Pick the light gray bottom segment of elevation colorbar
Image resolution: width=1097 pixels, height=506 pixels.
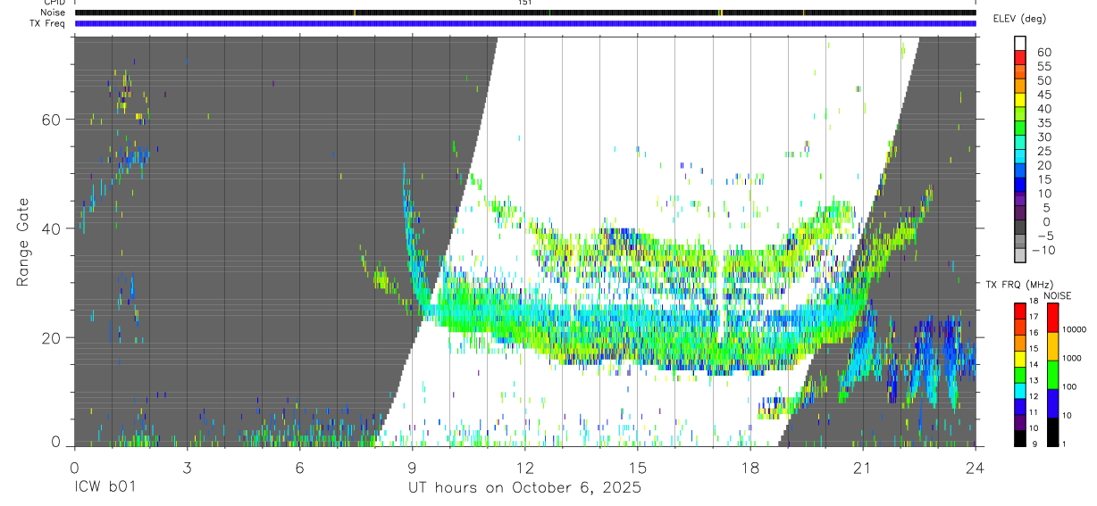pos(1021,255)
